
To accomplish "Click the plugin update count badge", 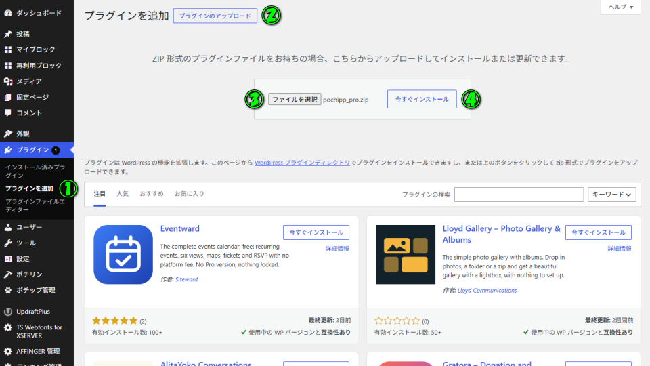I will click(56, 150).
